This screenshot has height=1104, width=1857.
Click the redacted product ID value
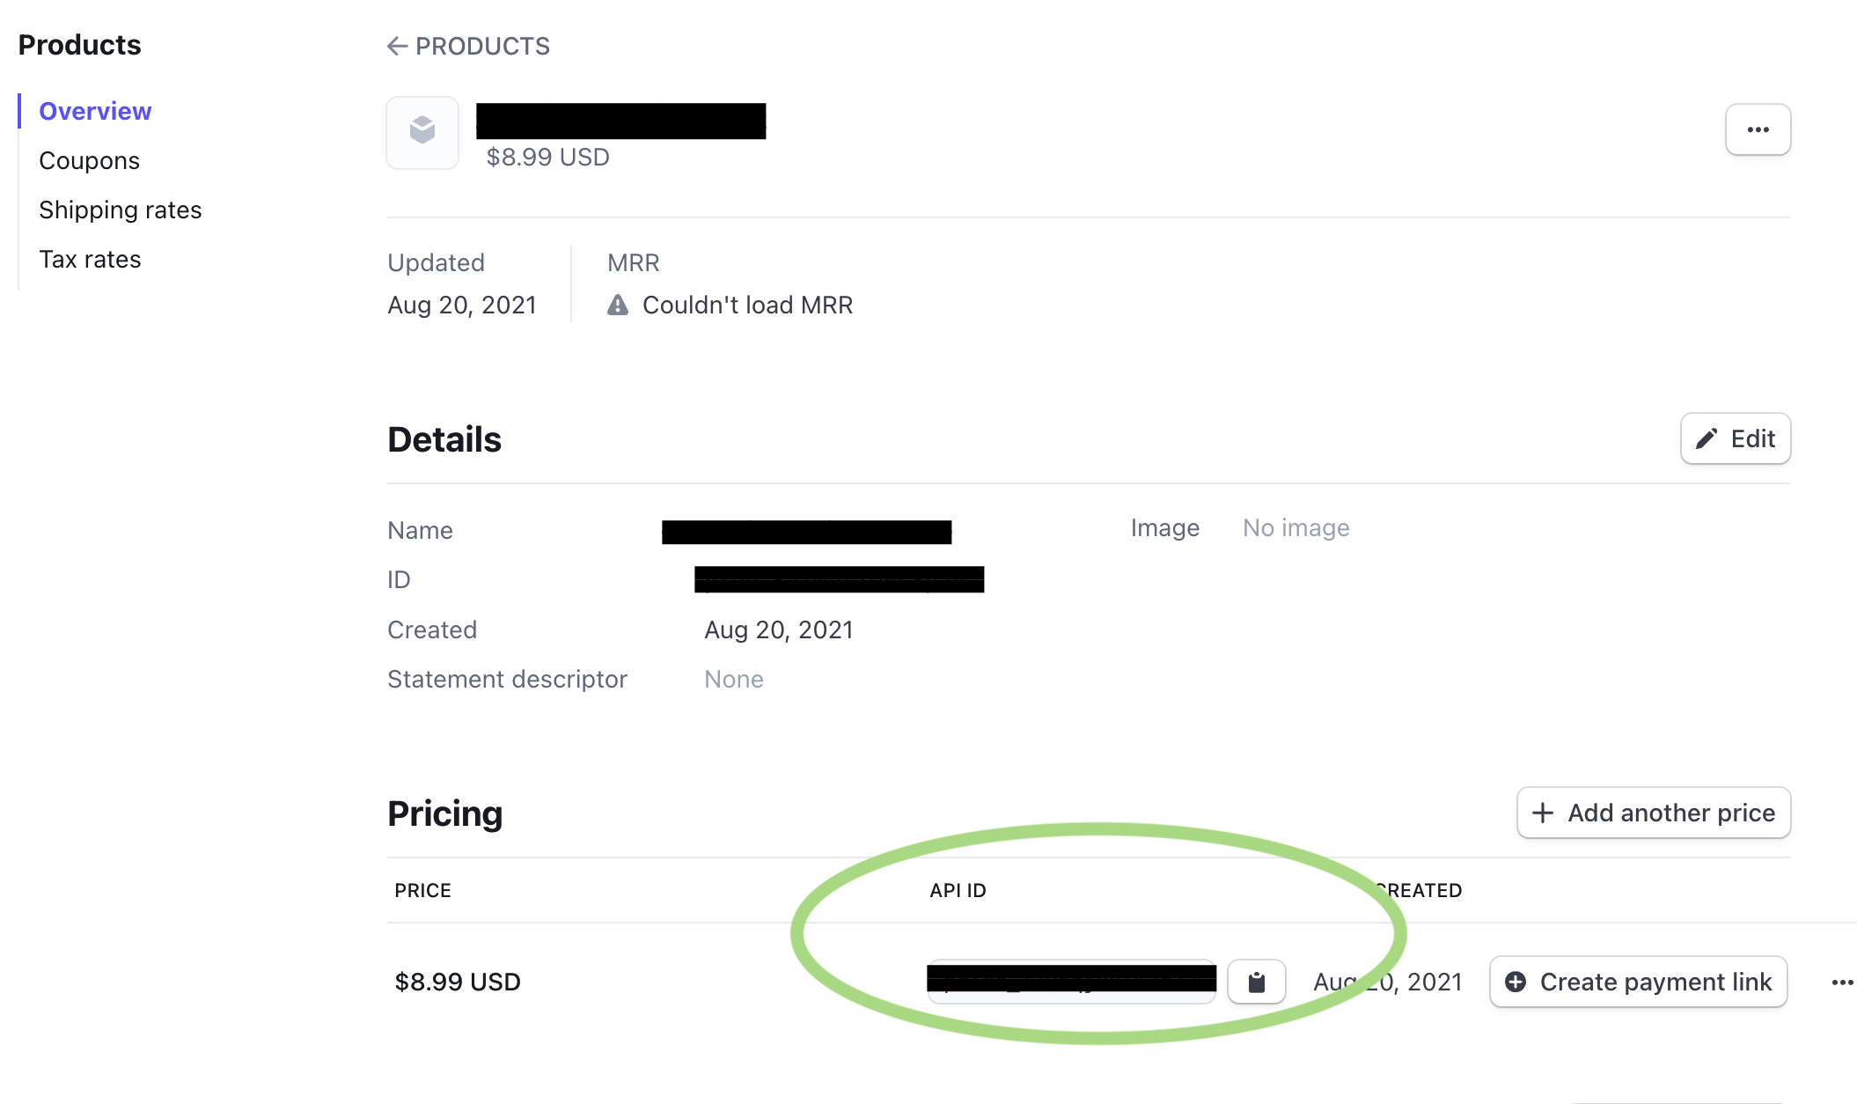click(839, 579)
